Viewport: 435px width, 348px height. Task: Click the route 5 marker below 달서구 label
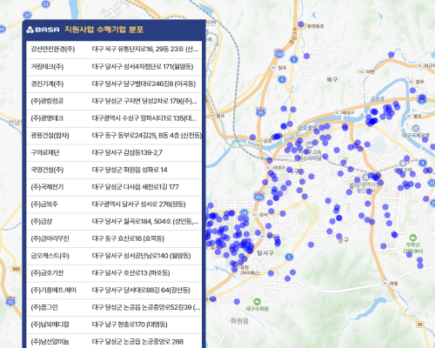289,257
